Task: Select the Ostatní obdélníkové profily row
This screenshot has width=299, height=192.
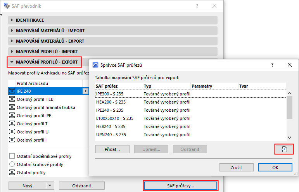Action: (48, 156)
